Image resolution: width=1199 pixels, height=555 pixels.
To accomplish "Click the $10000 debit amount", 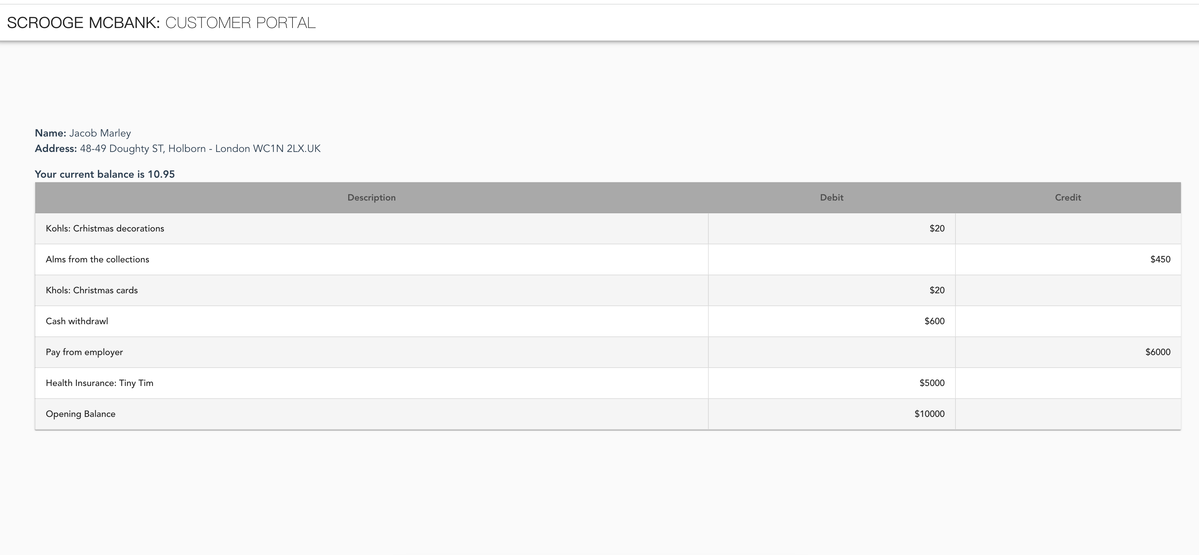I will [929, 414].
